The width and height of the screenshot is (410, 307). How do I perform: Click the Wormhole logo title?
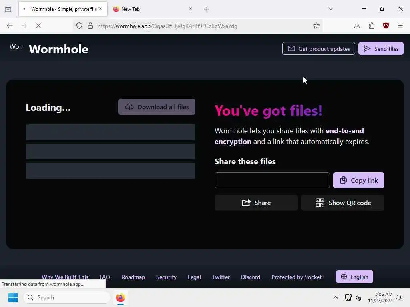click(58, 49)
